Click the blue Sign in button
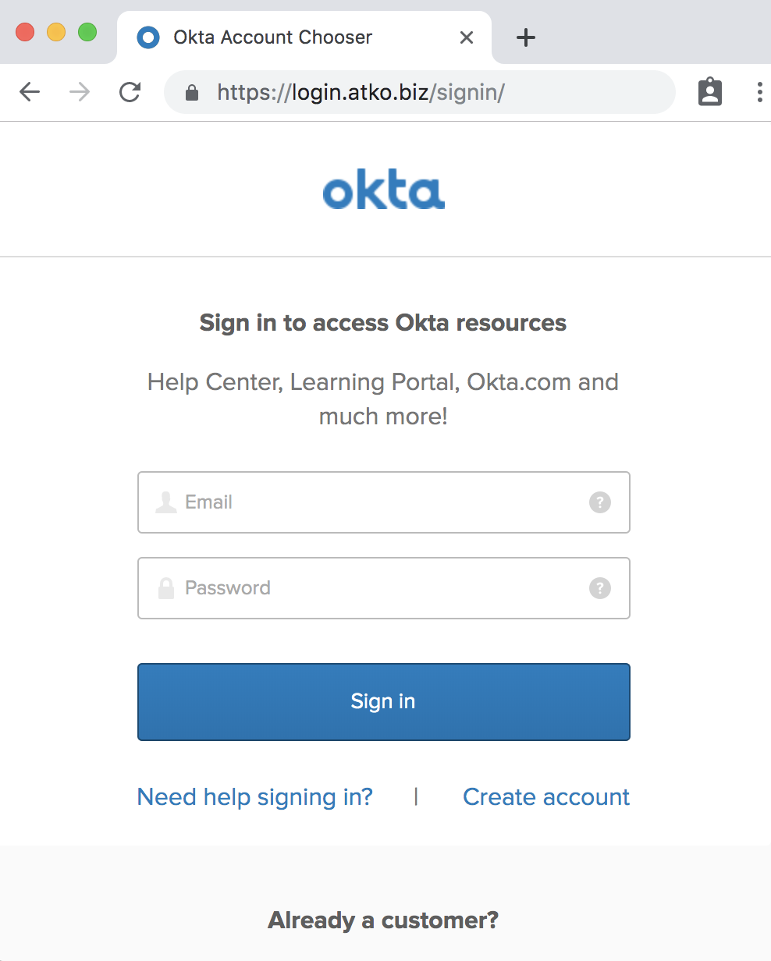This screenshot has width=771, height=961. [383, 701]
